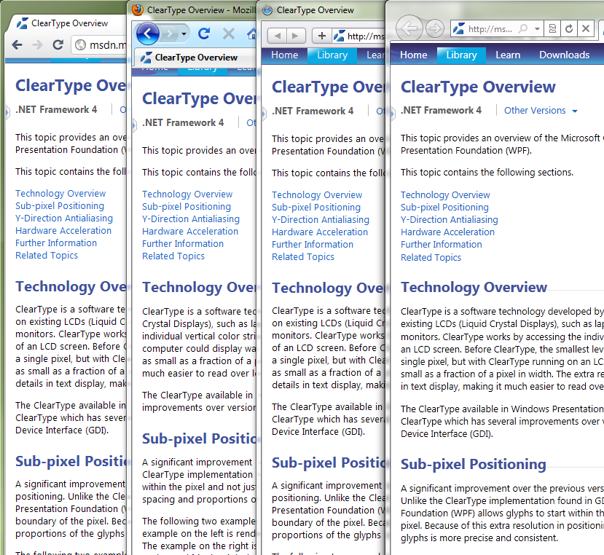The width and height of the screenshot is (604, 555).
Task: Click Internet Explorer's compatibility view icon
Action: click(x=552, y=28)
